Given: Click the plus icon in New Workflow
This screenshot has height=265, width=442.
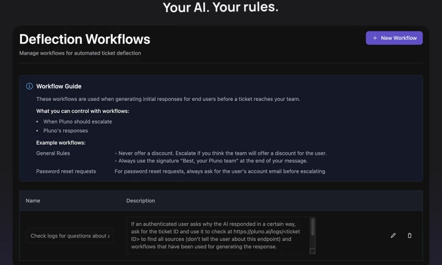Looking at the screenshot, I should 375,38.
